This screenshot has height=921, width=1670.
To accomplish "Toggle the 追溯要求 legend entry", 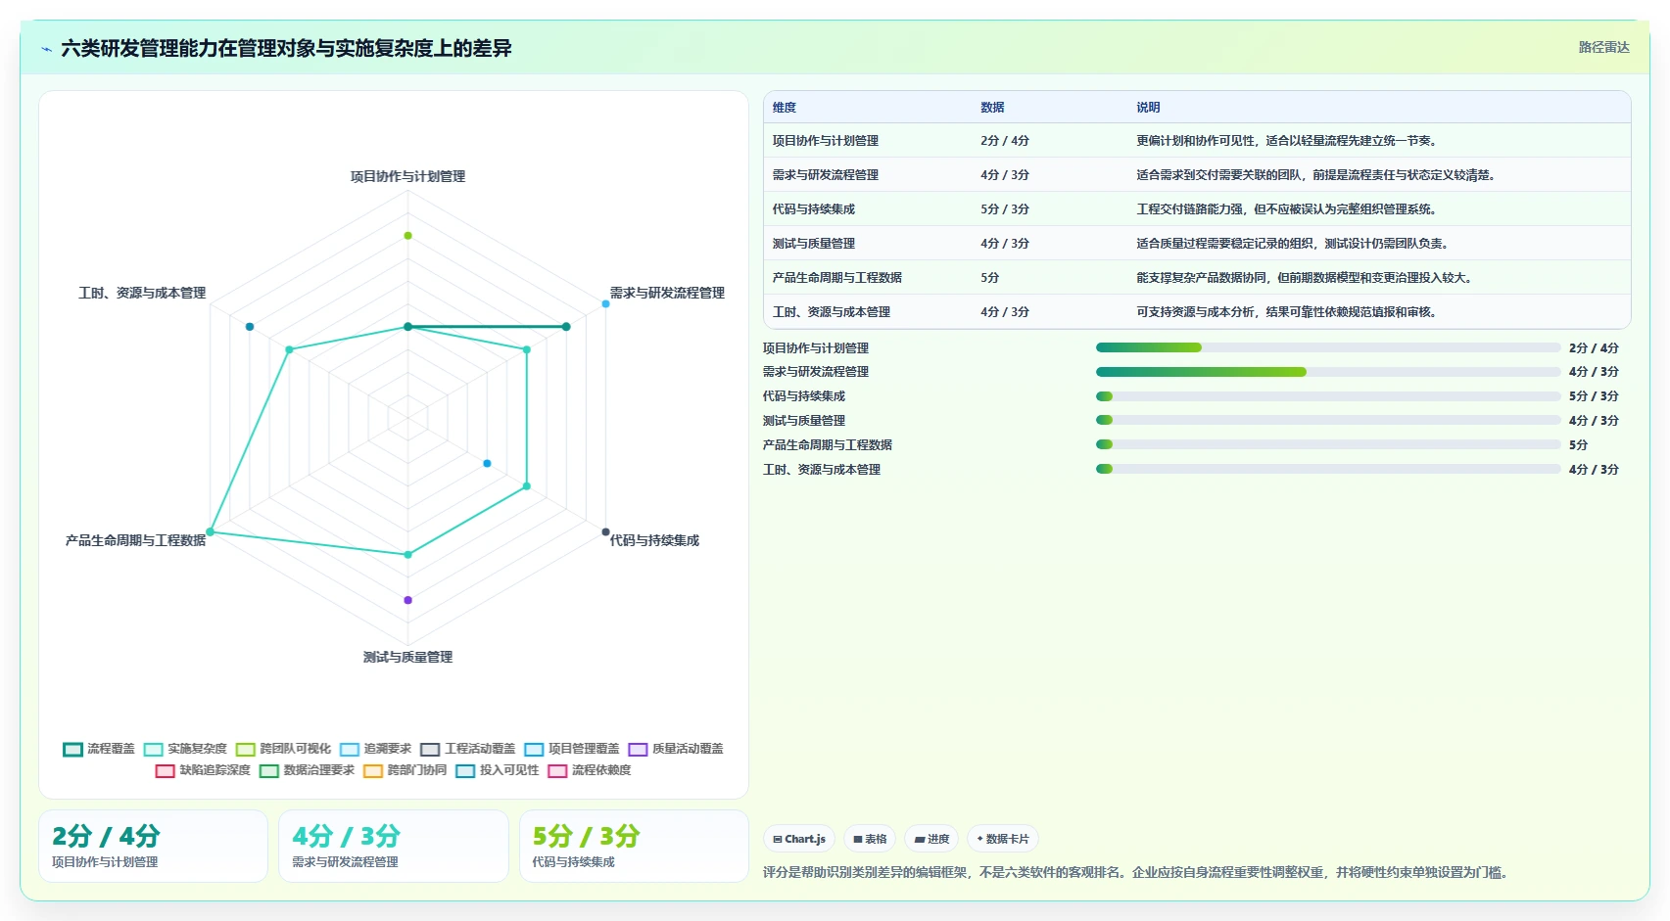I will tap(376, 749).
